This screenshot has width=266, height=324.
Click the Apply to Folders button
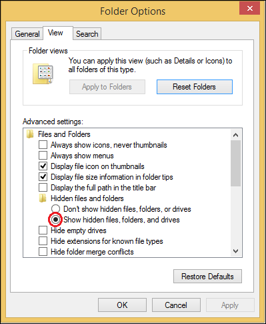coord(107,87)
